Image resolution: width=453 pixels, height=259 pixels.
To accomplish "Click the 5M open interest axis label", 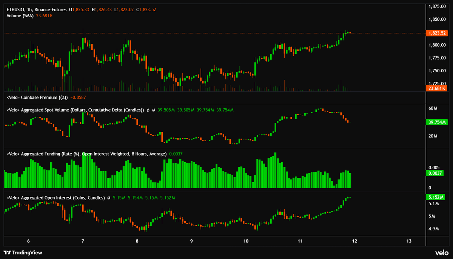I will click(x=432, y=216).
